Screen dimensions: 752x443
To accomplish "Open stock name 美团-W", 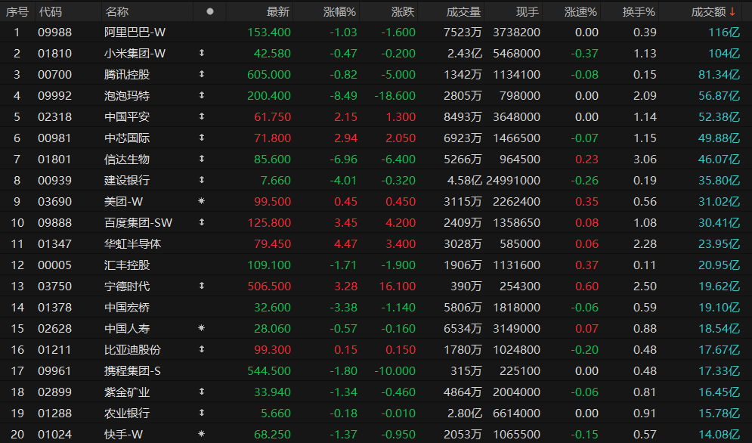I will 123,201.
